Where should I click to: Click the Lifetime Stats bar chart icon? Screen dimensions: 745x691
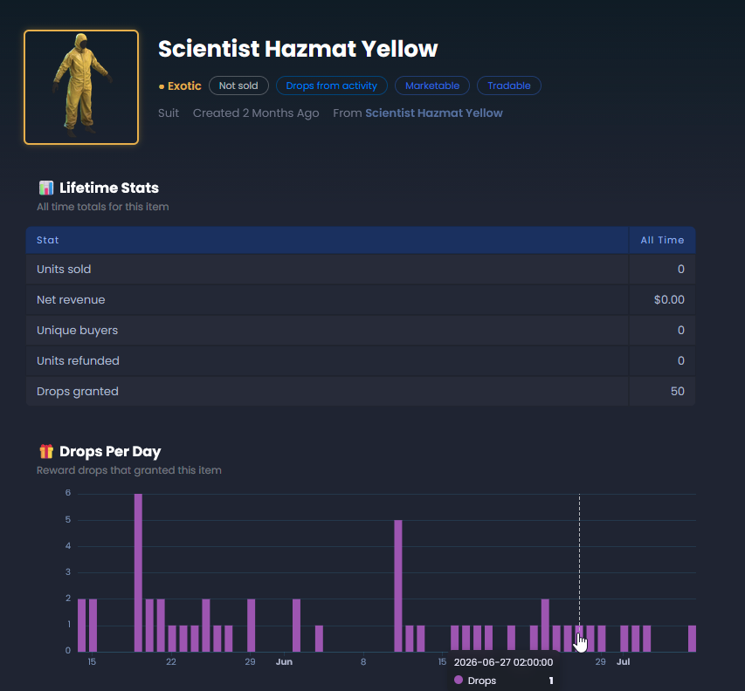(46, 188)
